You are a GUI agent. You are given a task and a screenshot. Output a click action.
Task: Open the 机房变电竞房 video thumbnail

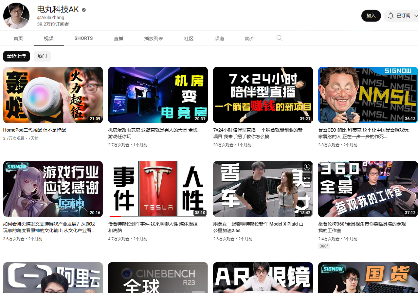158,95
